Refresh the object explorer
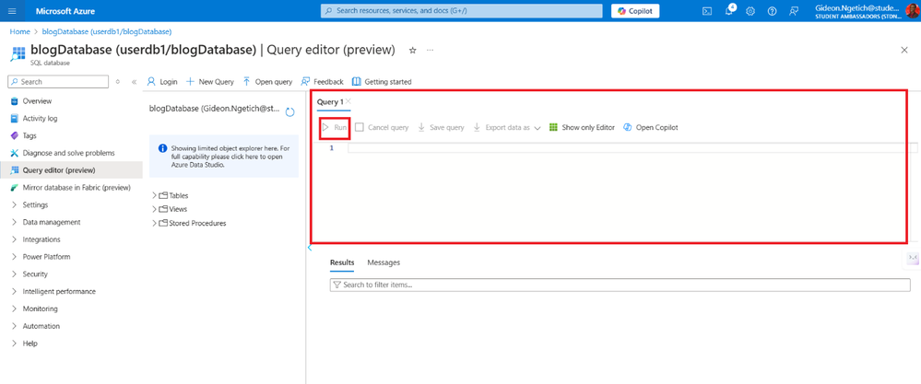 [x=289, y=112]
